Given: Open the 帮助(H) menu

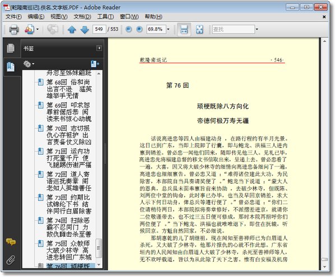Looking at the screenshot, I should [x=153, y=17].
